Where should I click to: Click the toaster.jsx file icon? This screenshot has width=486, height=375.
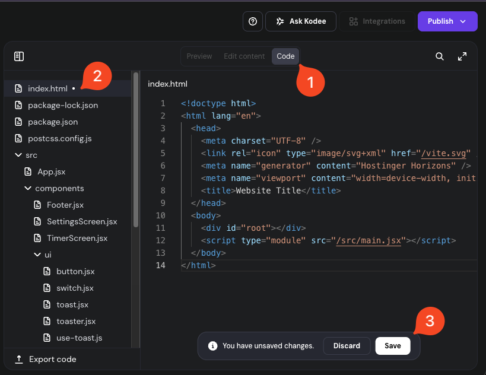pos(47,322)
